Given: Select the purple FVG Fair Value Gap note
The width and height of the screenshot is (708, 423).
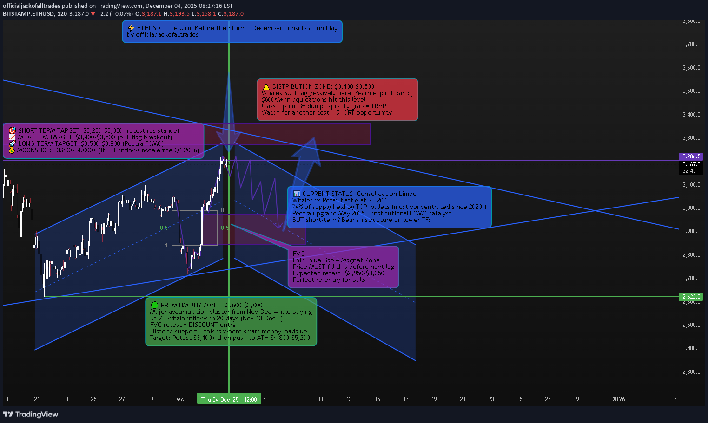Looking at the screenshot, I should (343, 267).
